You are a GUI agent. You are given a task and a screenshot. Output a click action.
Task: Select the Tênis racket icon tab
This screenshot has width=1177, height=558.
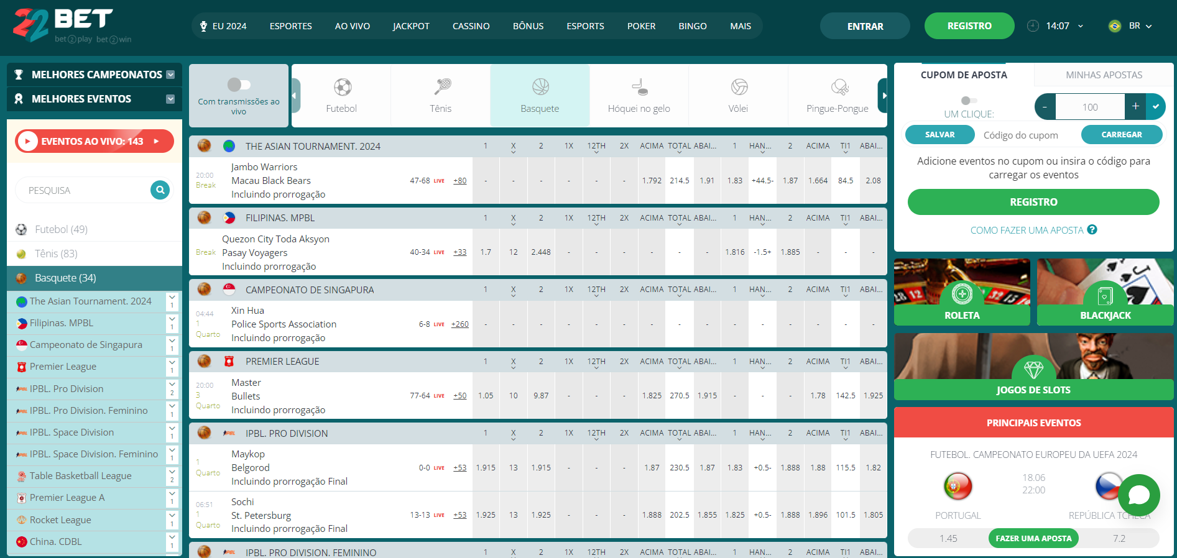pos(441,87)
